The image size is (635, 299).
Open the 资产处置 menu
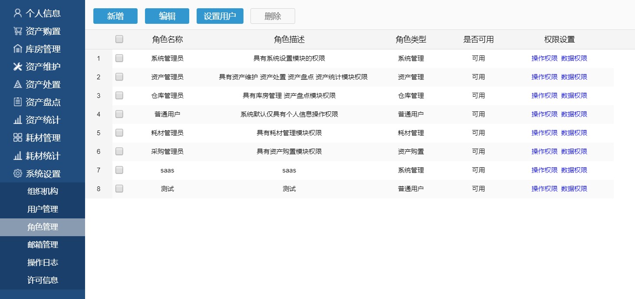43,84
